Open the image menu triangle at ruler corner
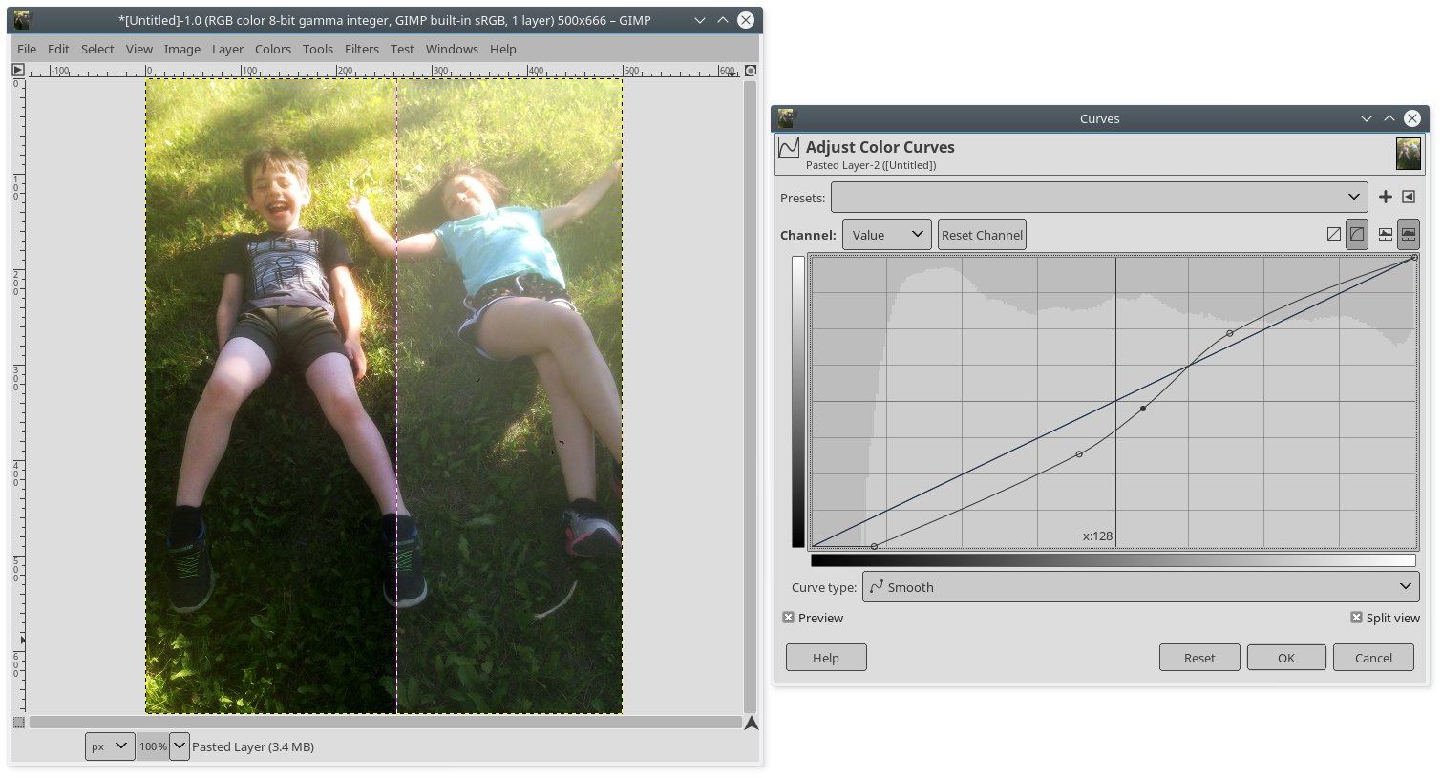This screenshot has width=1442, height=778. (x=18, y=70)
